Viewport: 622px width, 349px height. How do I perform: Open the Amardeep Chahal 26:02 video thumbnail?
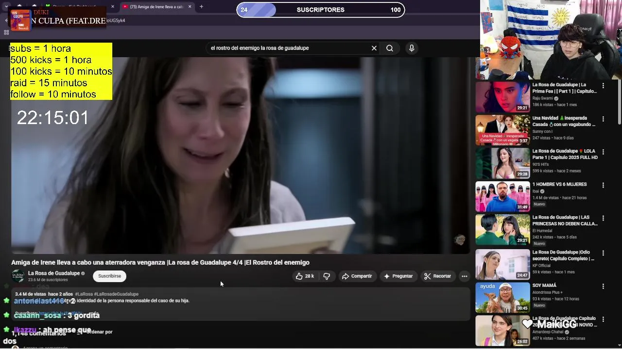click(502, 331)
